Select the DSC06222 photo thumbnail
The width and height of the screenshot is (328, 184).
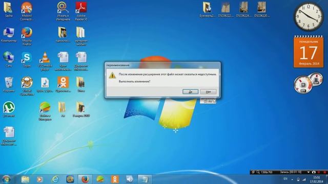[x=225, y=9]
